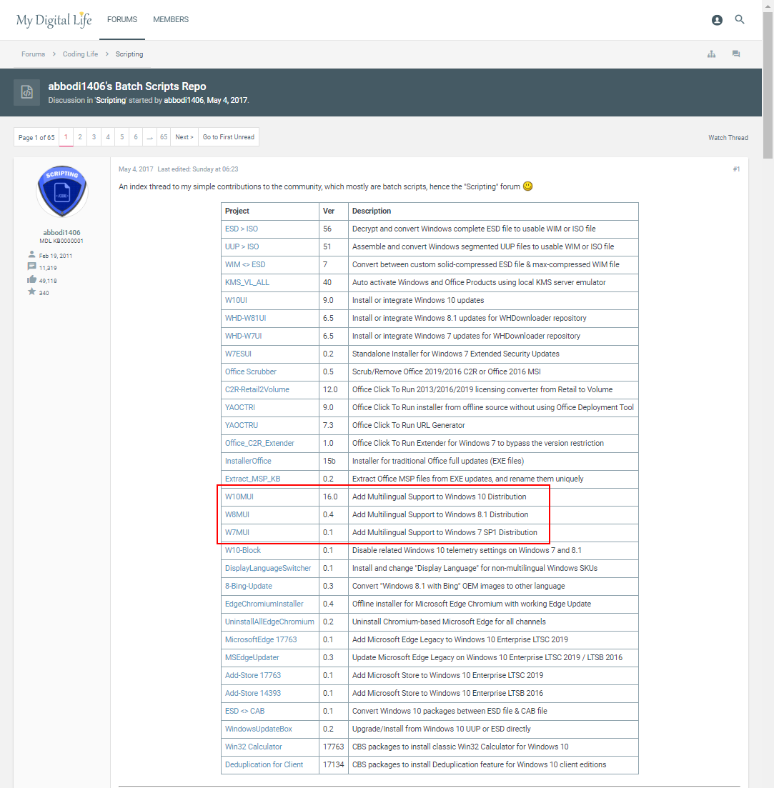Open the page jump ellipsis
Viewport: 774px width, 788px height.
tap(150, 136)
